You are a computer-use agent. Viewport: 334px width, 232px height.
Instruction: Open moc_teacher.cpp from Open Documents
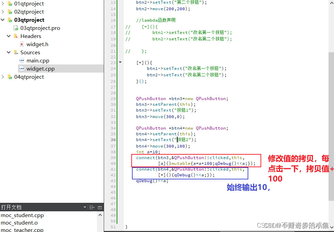pos(22,230)
